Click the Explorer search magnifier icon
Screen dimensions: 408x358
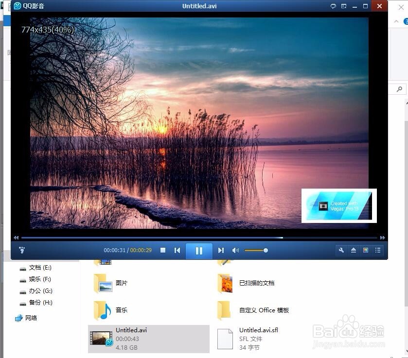(399, 89)
